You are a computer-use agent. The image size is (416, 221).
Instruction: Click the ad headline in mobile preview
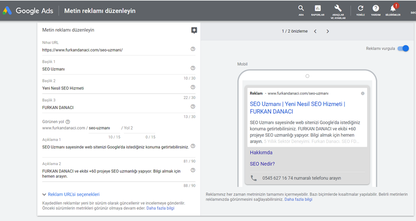point(298,108)
